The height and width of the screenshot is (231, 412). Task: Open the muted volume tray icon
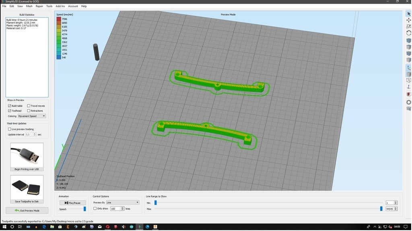tap(390, 227)
